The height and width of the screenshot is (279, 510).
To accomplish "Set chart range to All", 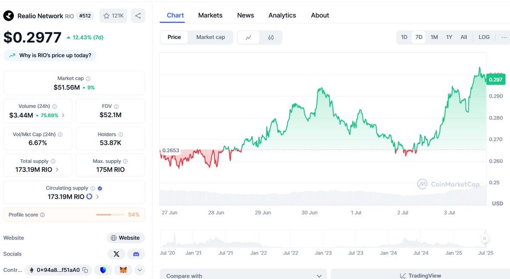I will point(464,37).
